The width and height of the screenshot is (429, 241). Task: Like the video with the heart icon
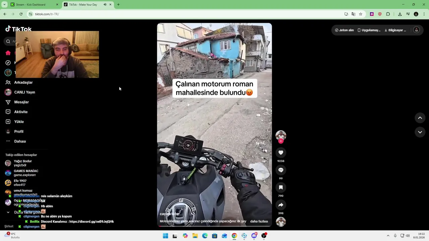point(281,153)
